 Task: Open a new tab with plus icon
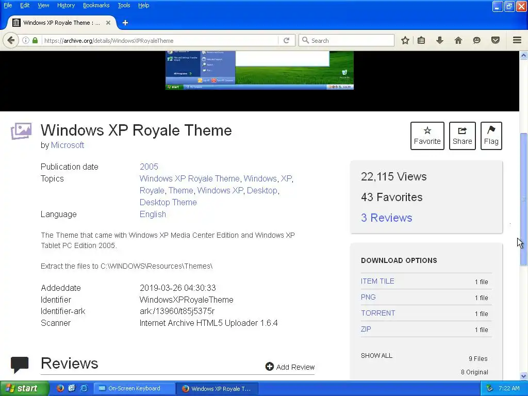[125, 23]
